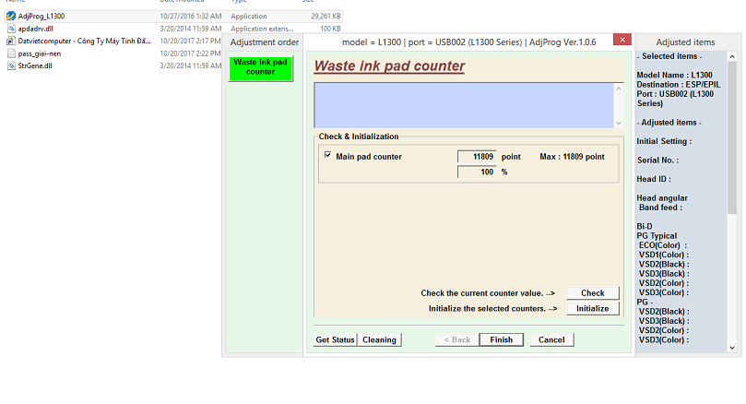746x404 pixels.
Task: Click the apdadrv.dll file icon
Action: click(11, 29)
